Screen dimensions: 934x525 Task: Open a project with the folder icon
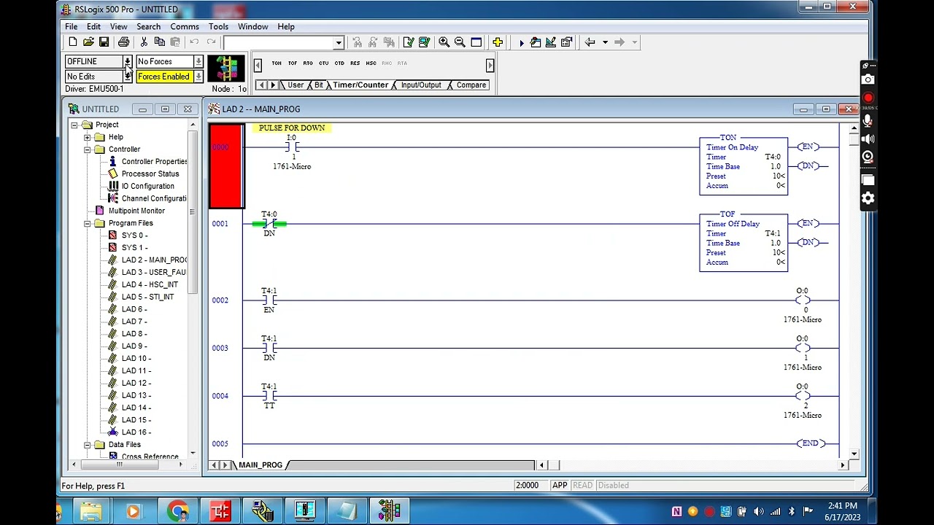[x=88, y=42]
